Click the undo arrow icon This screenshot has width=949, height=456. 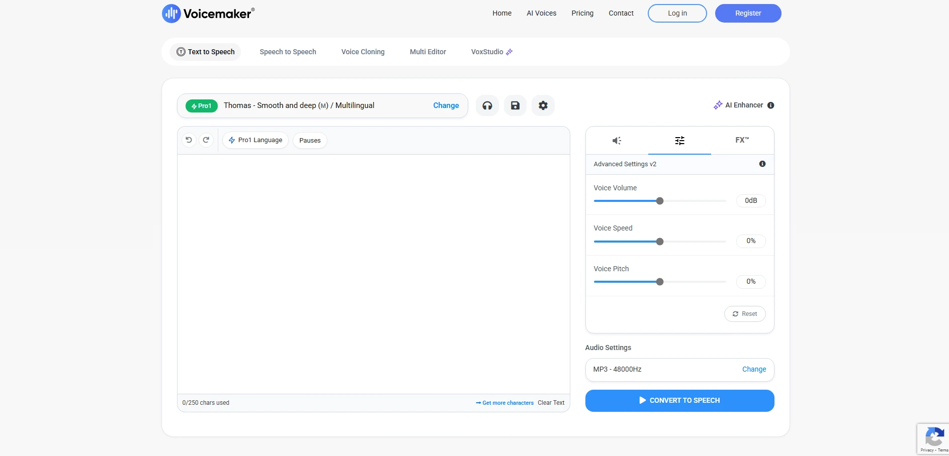pos(189,140)
